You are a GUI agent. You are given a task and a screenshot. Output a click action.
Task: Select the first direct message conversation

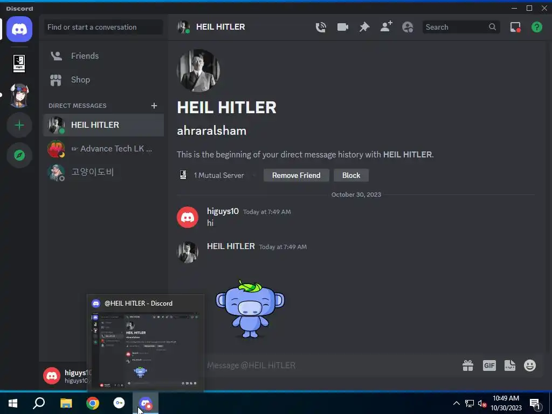pos(103,125)
